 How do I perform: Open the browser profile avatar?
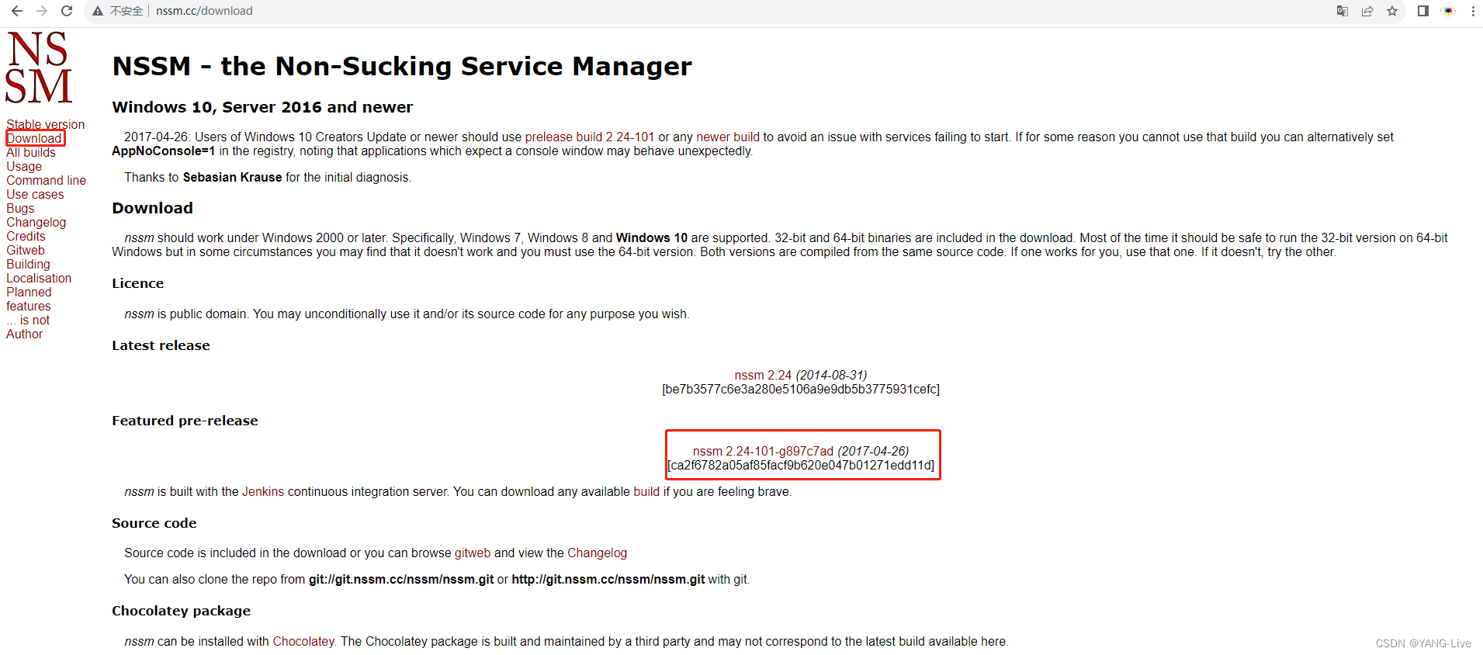pos(1448,11)
